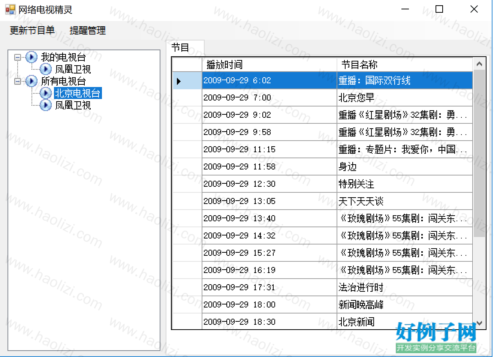Select program name cell in the 15:27 row
The height and width of the screenshot is (357, 494).
pos(405,253)
